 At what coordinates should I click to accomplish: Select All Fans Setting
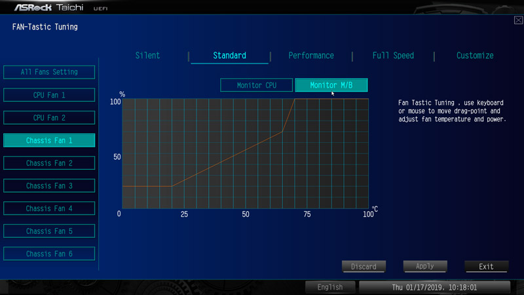click(x=49, y=72)
